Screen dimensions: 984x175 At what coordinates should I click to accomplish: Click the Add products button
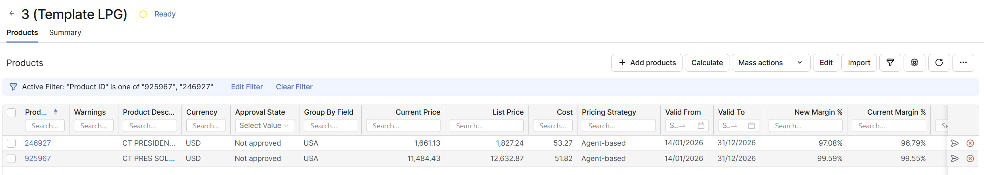coord(647,63)
